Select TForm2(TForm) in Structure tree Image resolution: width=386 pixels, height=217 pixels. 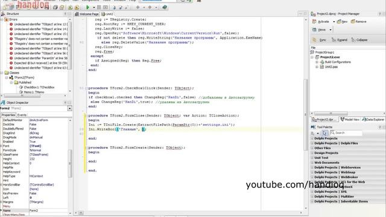click(24, 78)
